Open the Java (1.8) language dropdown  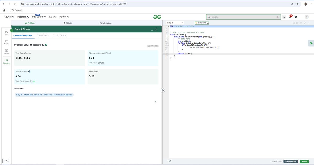175,23
